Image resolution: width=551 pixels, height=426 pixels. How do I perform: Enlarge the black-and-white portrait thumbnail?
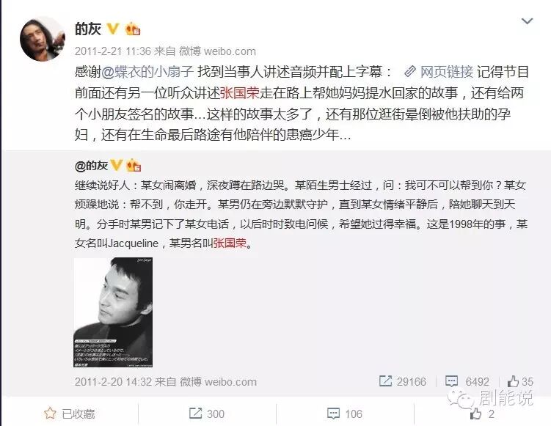click(113, 312)
